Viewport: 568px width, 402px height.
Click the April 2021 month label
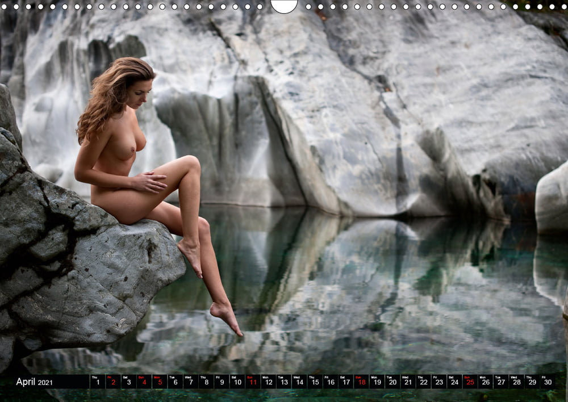click(34, 382)
